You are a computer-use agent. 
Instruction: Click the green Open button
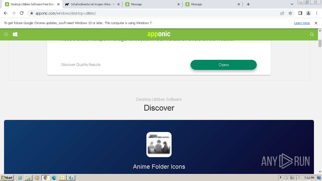pos(224,65)
